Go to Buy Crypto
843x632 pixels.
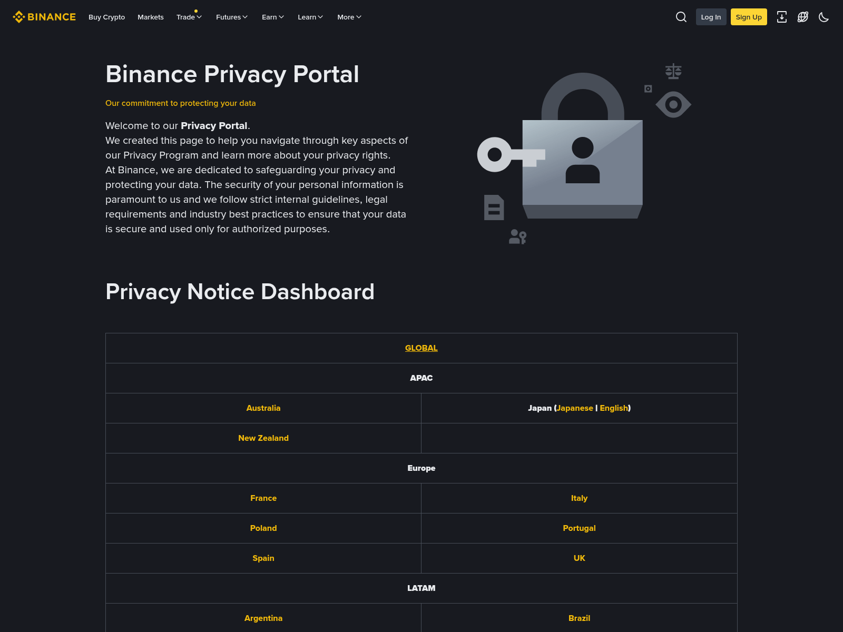point(106,17)
